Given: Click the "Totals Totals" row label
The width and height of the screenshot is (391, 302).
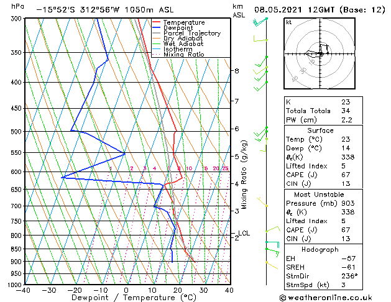Looking at the screenshot, I should pos(308,111).
